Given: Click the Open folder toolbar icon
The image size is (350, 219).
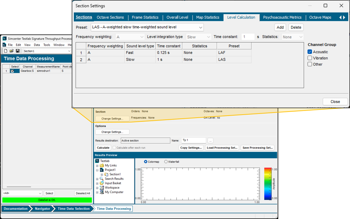Looking at the screenshot, I should 12,51.
